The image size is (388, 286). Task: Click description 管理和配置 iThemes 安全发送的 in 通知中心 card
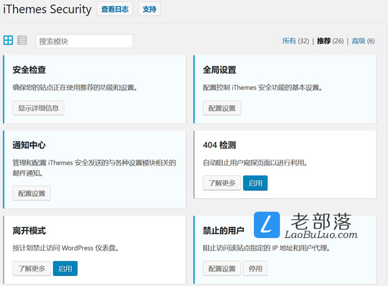click(94, 168)
